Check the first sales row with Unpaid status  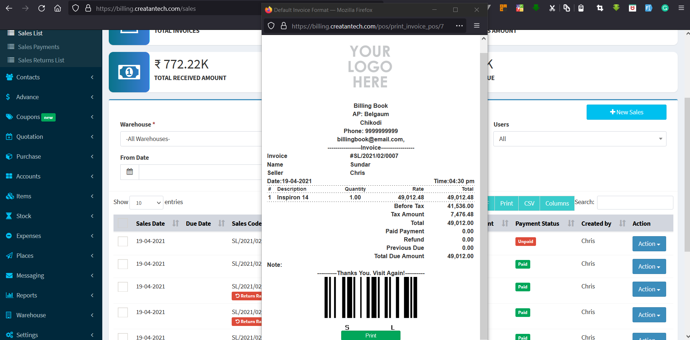[123, 241]
